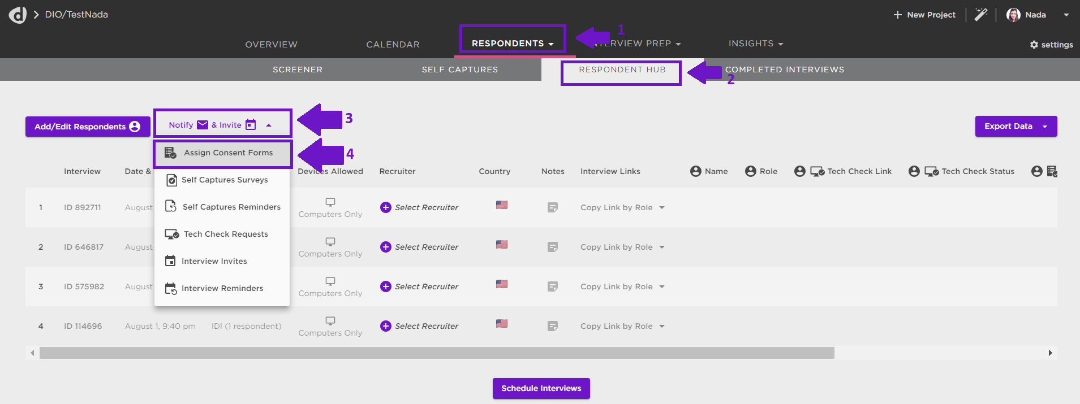Screen dimensions: 1080x404
Task: Select Interview Reminders menu entry
Action: click(222, 288)
